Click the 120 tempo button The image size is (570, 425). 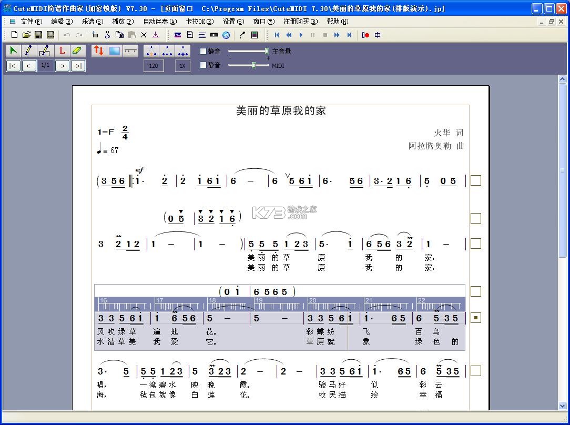pyautogui.click(x=154, y=66)
